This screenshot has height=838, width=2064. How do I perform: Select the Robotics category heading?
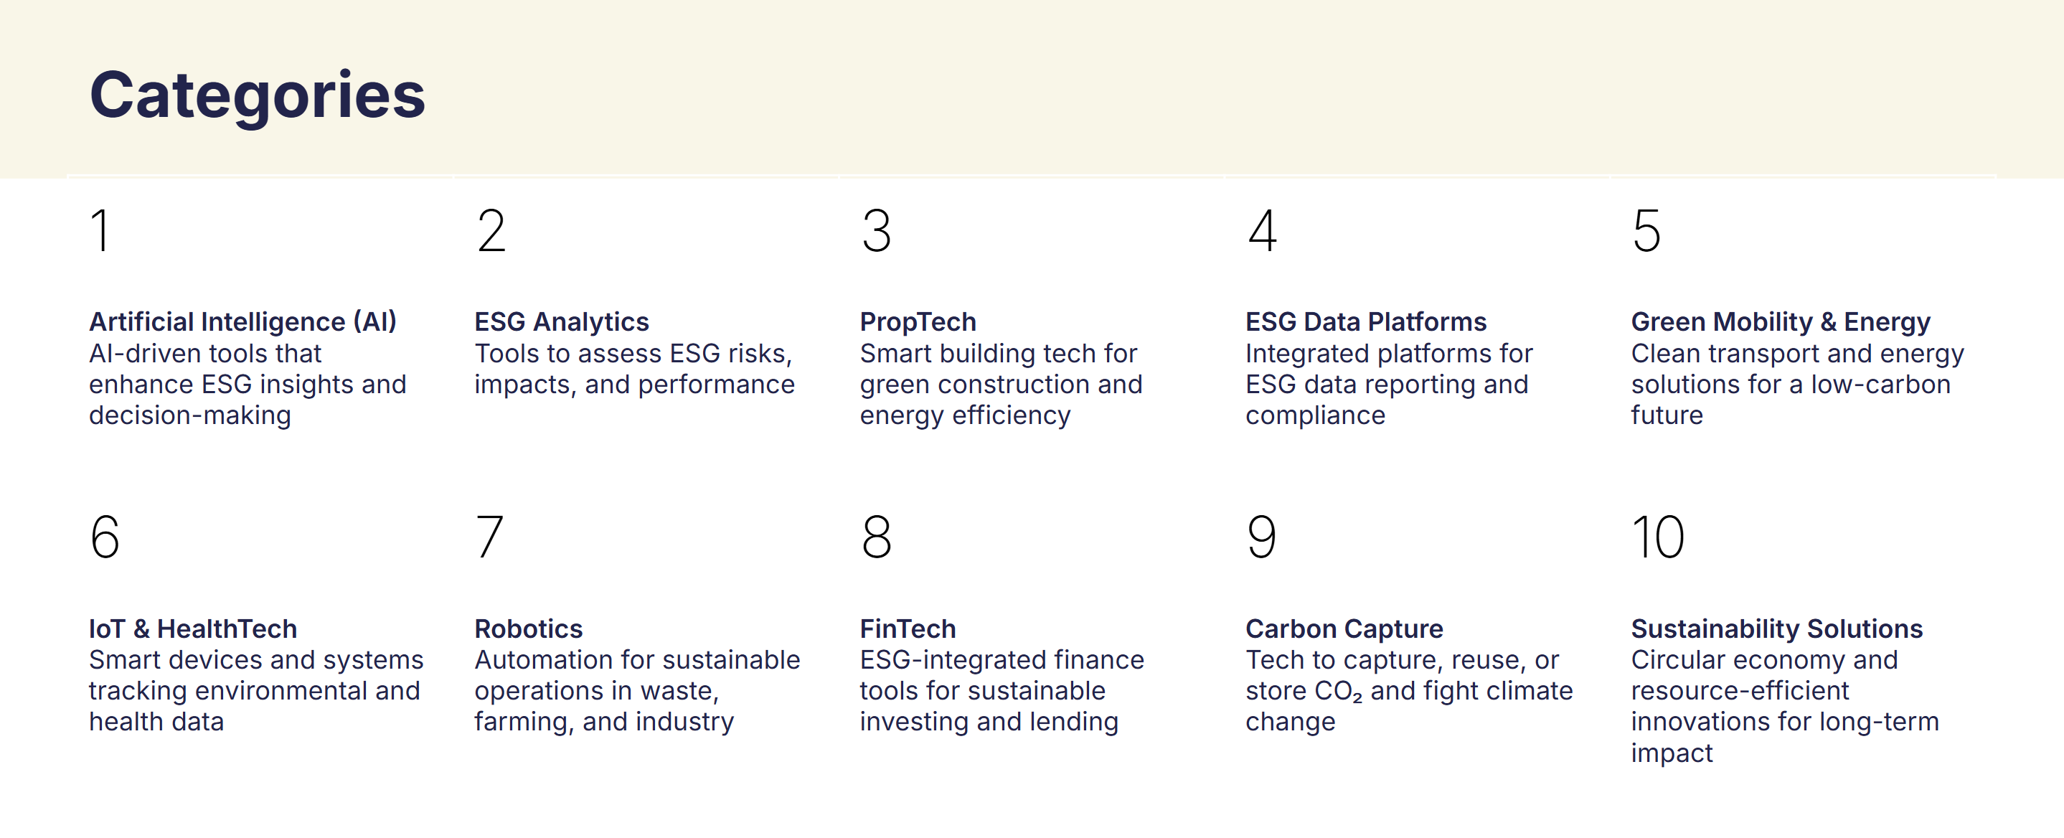point(529,628)
